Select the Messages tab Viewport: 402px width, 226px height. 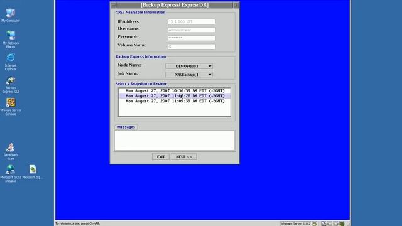point(126,127)
